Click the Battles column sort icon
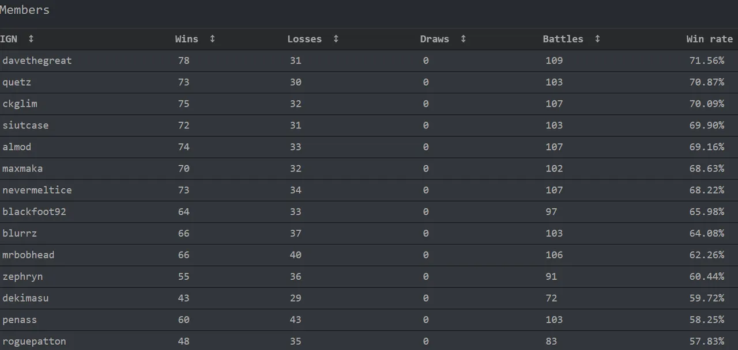 pyautogui.click(x=597, y=39)
